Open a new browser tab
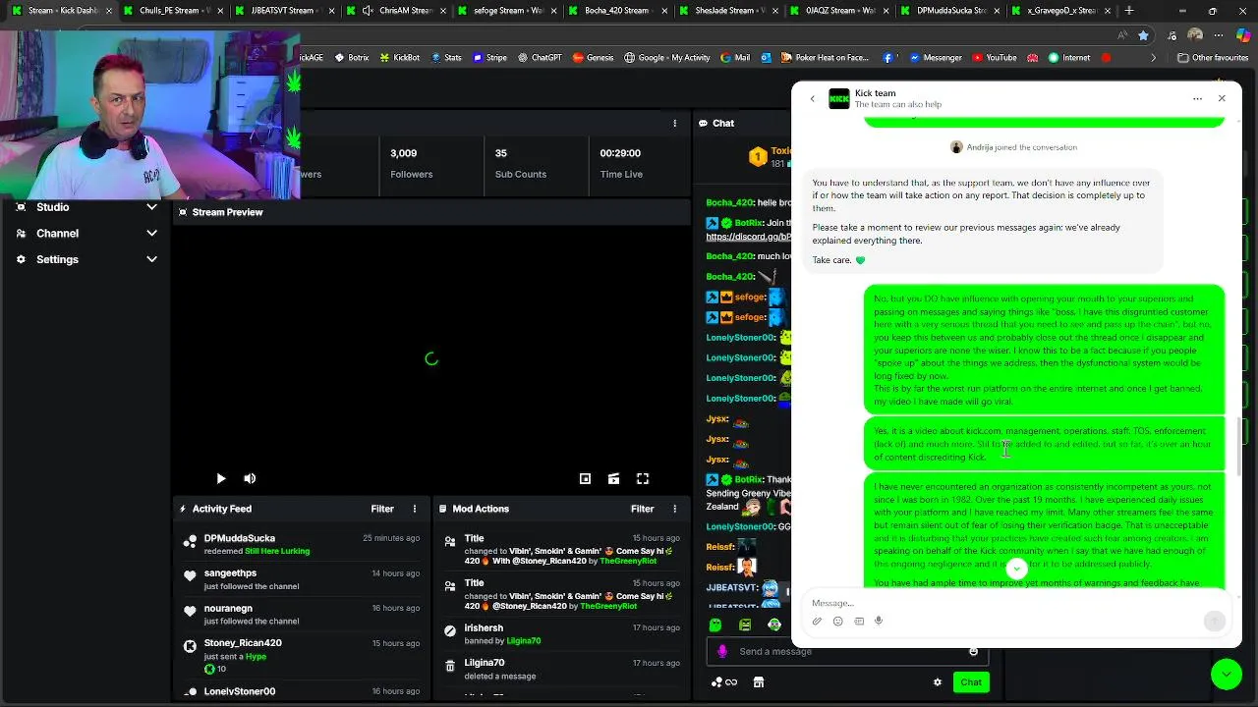Image resolution: width=1258 pixels, height=707 pixels. 1129,11
